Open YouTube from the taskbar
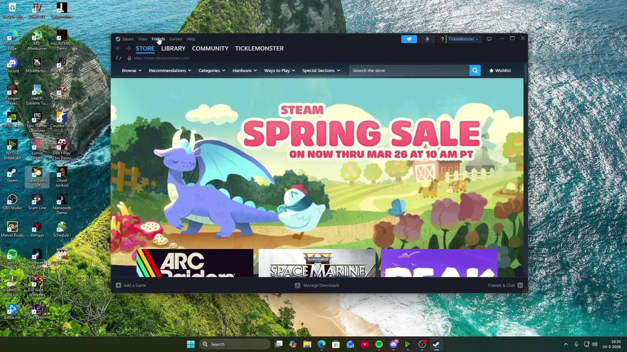 tap(364, 344)
